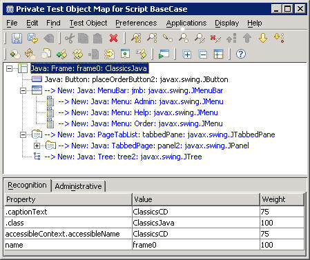The height and width of the screenshot is (260, 310).
Task: Switch to the Recognition tab
Action: pyautogui.click(x=27, y=186)
